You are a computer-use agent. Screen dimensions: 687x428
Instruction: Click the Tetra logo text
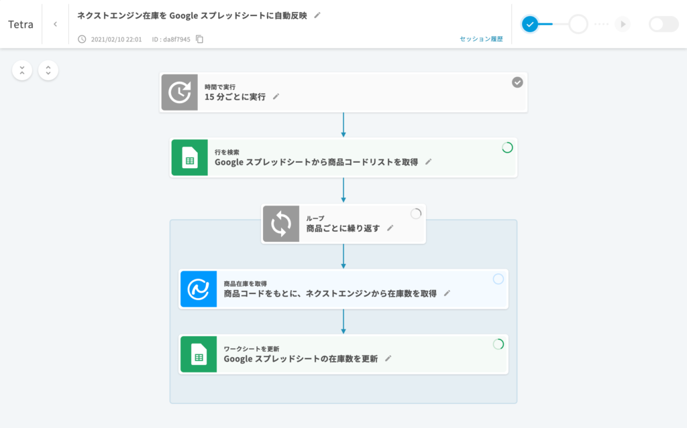click(x=21, y=24)
